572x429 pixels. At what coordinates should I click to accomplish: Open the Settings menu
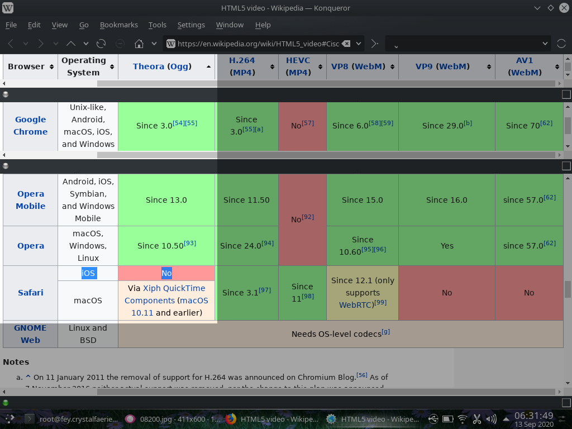tap(191, 25)
